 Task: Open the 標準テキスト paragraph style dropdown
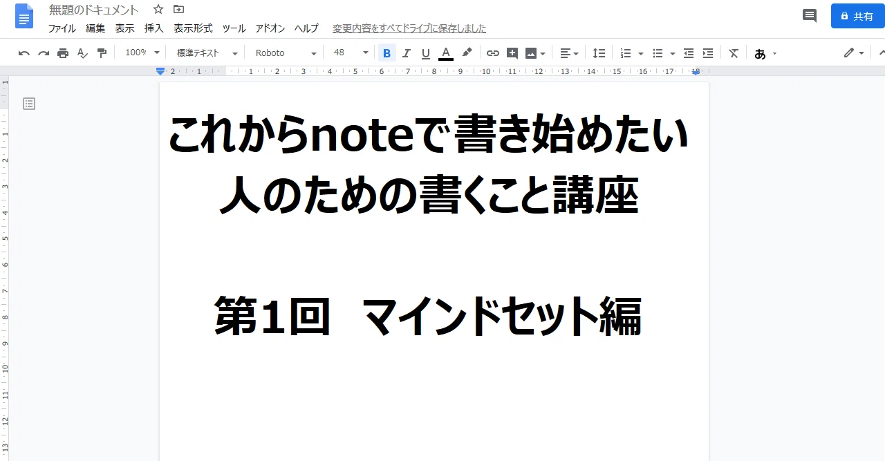[207, 53]
